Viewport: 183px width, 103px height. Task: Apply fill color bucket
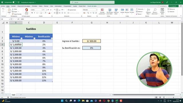45,13
